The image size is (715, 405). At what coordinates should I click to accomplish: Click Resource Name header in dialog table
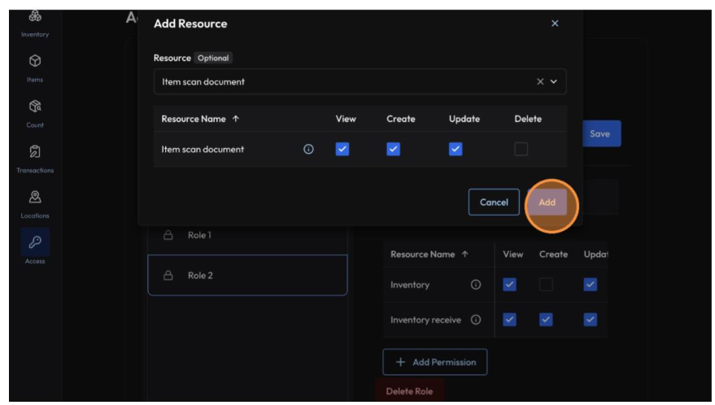pos(194,119)
